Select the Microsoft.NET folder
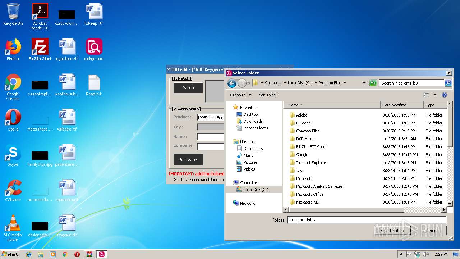The width and height of the screenshot is (460, 259). coord(308,202)
